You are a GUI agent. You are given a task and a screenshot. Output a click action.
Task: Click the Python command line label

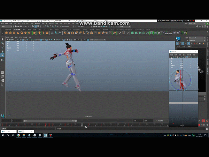point(4,129)
